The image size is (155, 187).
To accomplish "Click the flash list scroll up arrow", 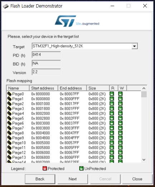I will [x=144, y=88].
